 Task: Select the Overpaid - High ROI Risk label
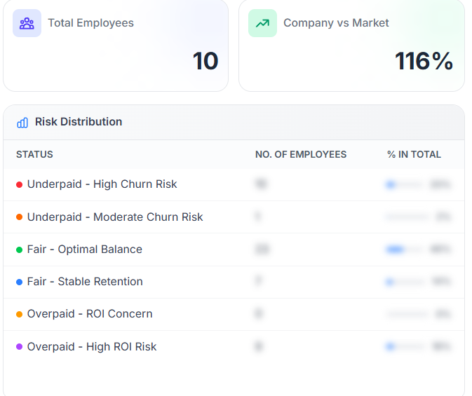pyautogui.click(x=92, y=347)
